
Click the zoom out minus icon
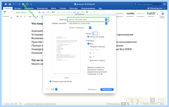coord(141,104)
